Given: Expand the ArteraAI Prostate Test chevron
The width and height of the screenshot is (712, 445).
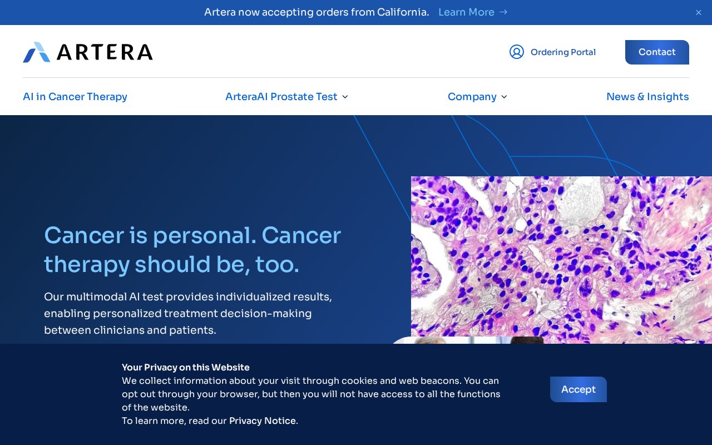Looking at the screenshot, I should pyautogui.click(x=345, y=97).
